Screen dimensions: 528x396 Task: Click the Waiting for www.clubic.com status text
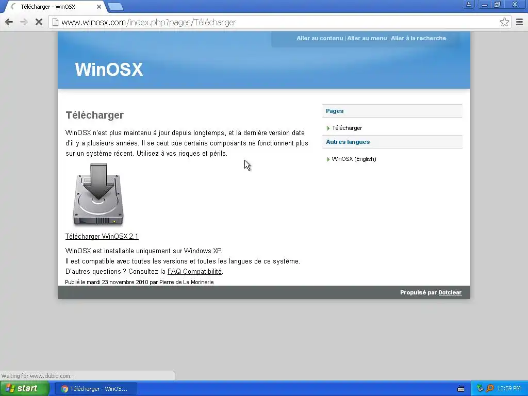coord(38,376)
